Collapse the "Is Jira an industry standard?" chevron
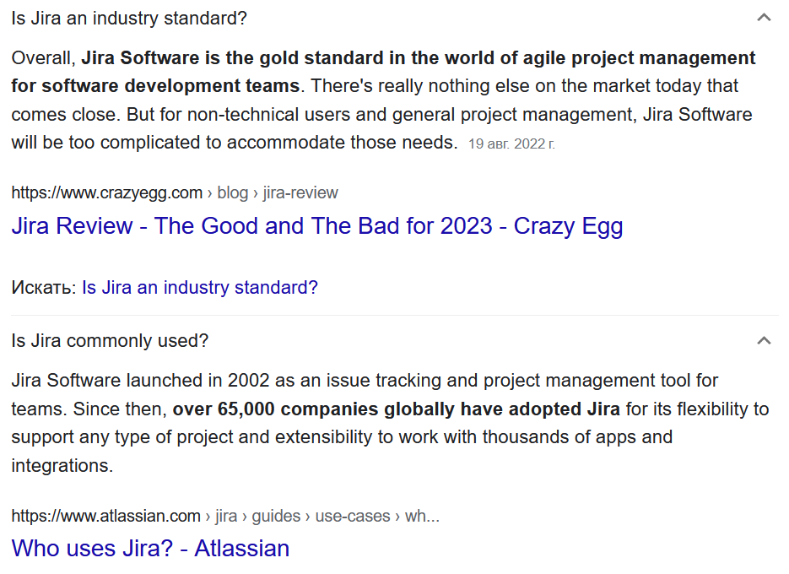Screen dimensions: 789x574 (x=764, y=18)
